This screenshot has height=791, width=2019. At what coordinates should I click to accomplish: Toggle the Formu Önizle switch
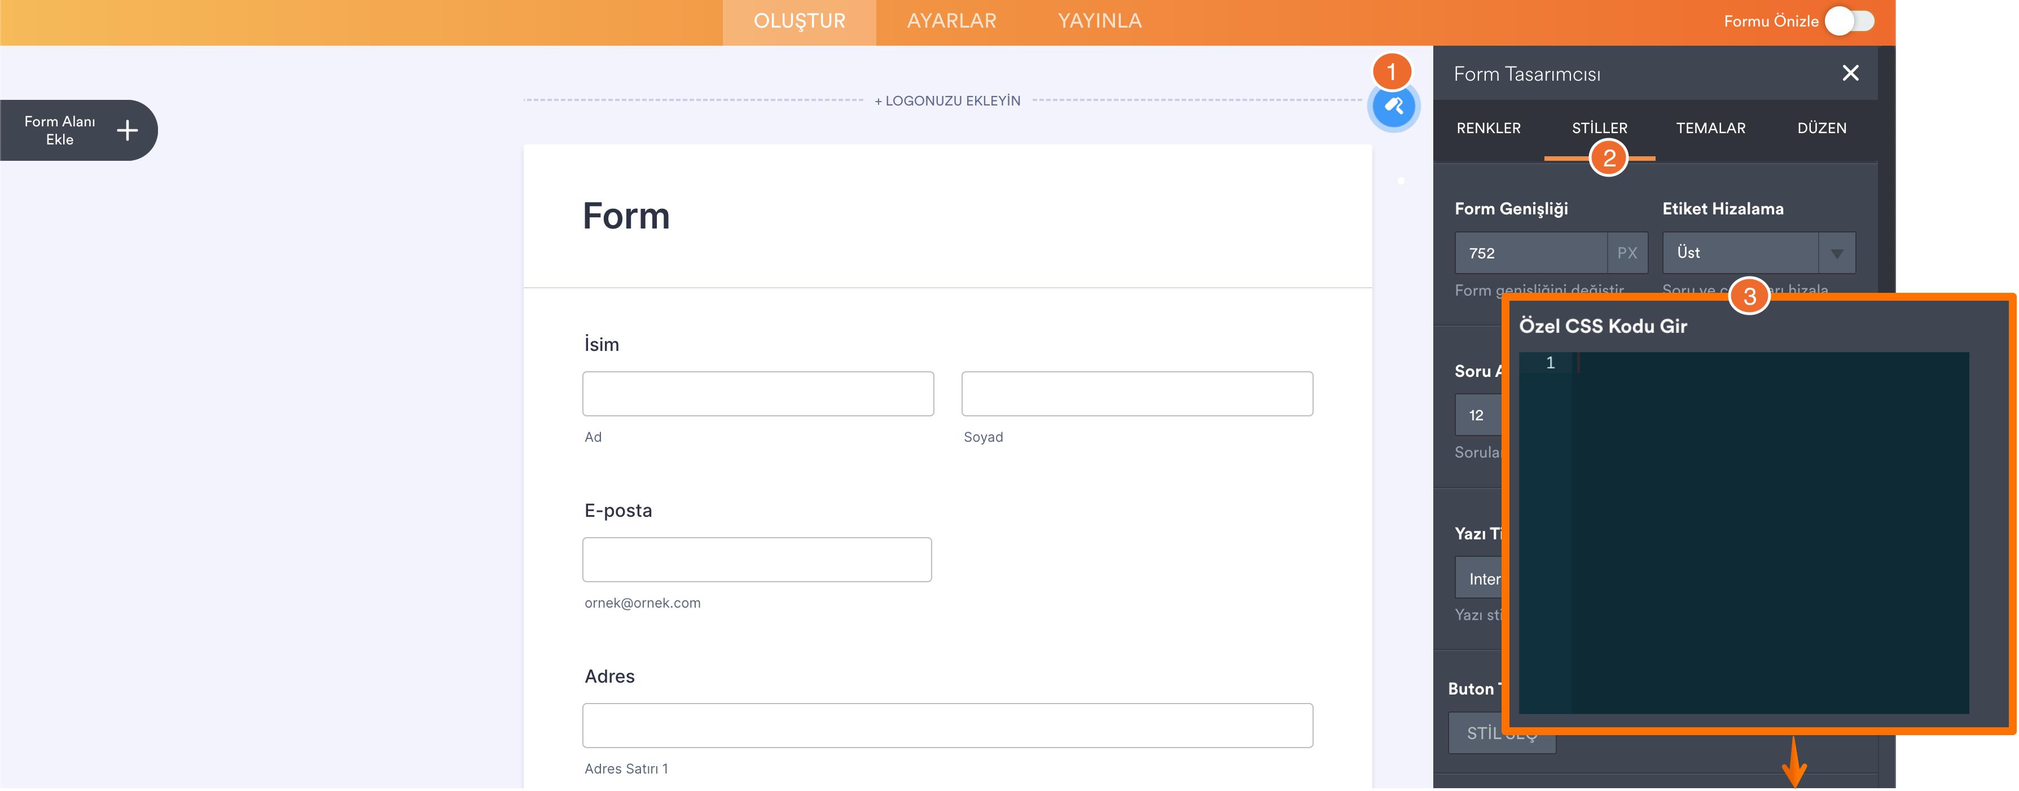(x=1849, y=21)
